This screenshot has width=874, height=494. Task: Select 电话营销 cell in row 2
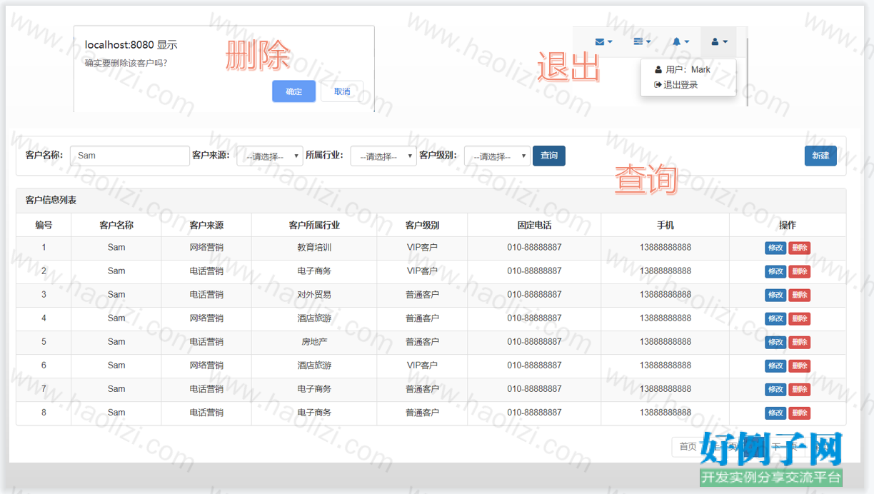tap(206, 271)
